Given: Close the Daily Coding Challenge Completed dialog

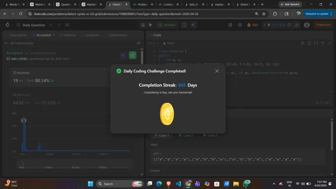Looking at the screenshot, I should (217, 71).
